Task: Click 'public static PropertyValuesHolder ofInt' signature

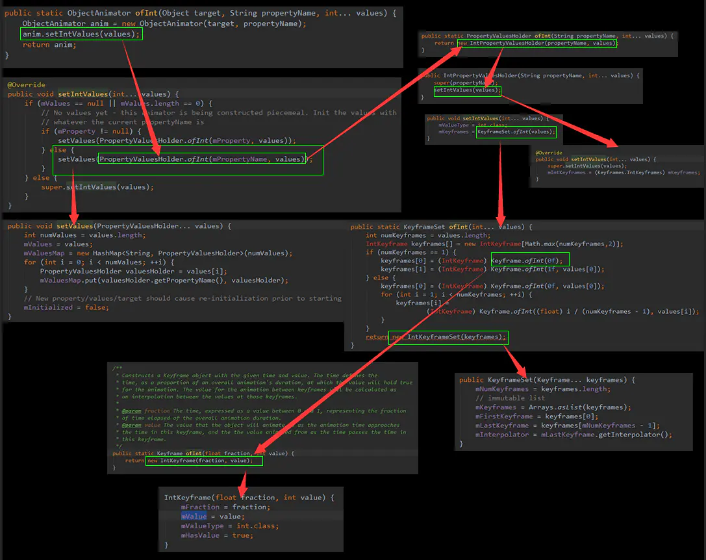Action: click(x=547, y=36)
